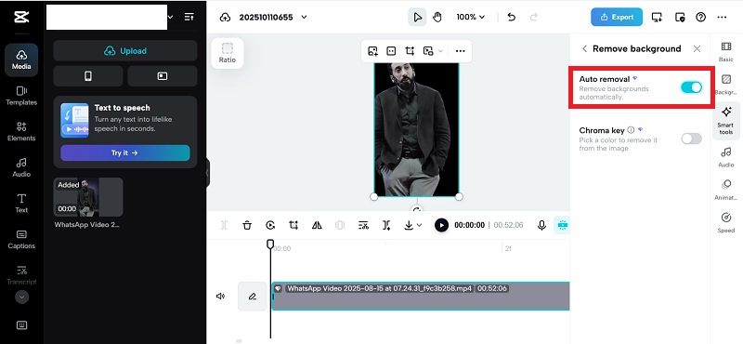
Task: Click the split clip icon
Action: click(x=224, y=225)
